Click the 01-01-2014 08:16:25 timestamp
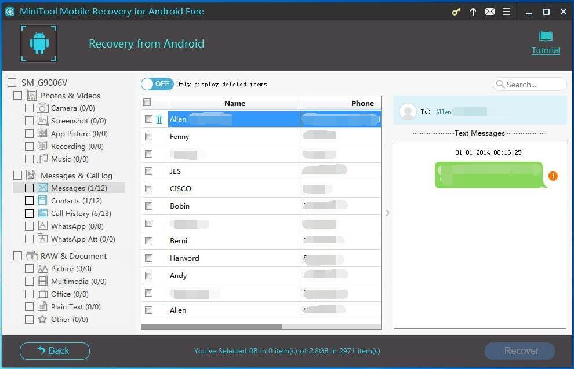The width and height of the screenshot is (574, 369). tap(488, 152)
